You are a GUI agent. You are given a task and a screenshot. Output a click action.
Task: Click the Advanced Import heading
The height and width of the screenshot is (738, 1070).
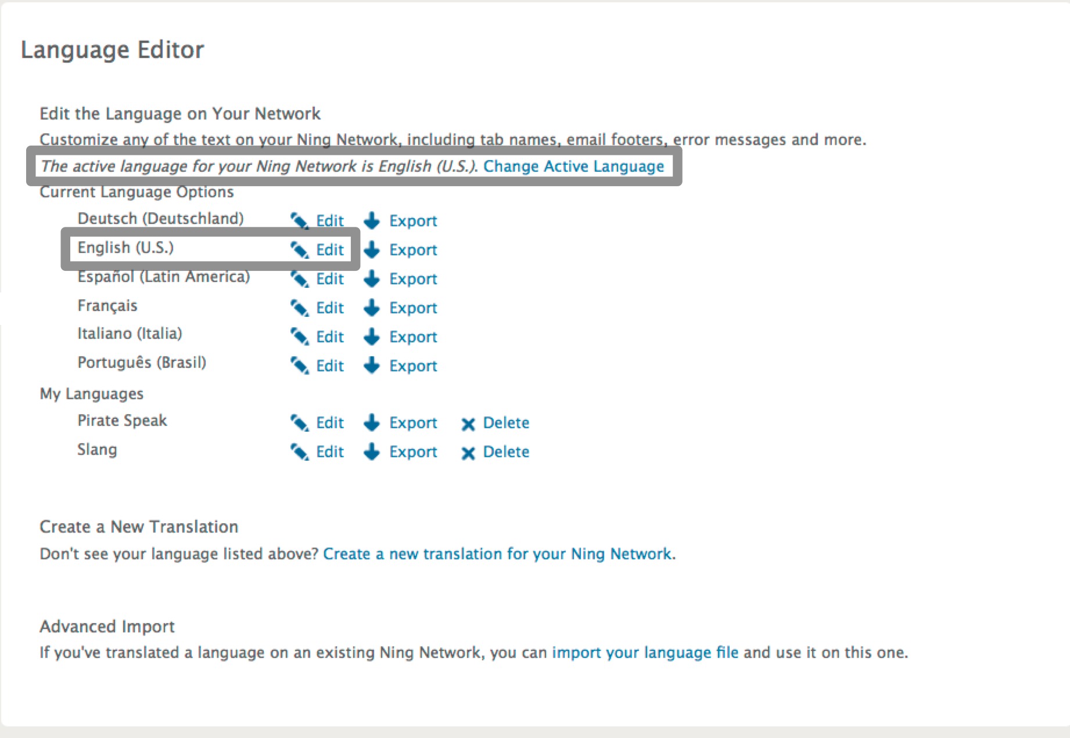[x=107, y=627]
